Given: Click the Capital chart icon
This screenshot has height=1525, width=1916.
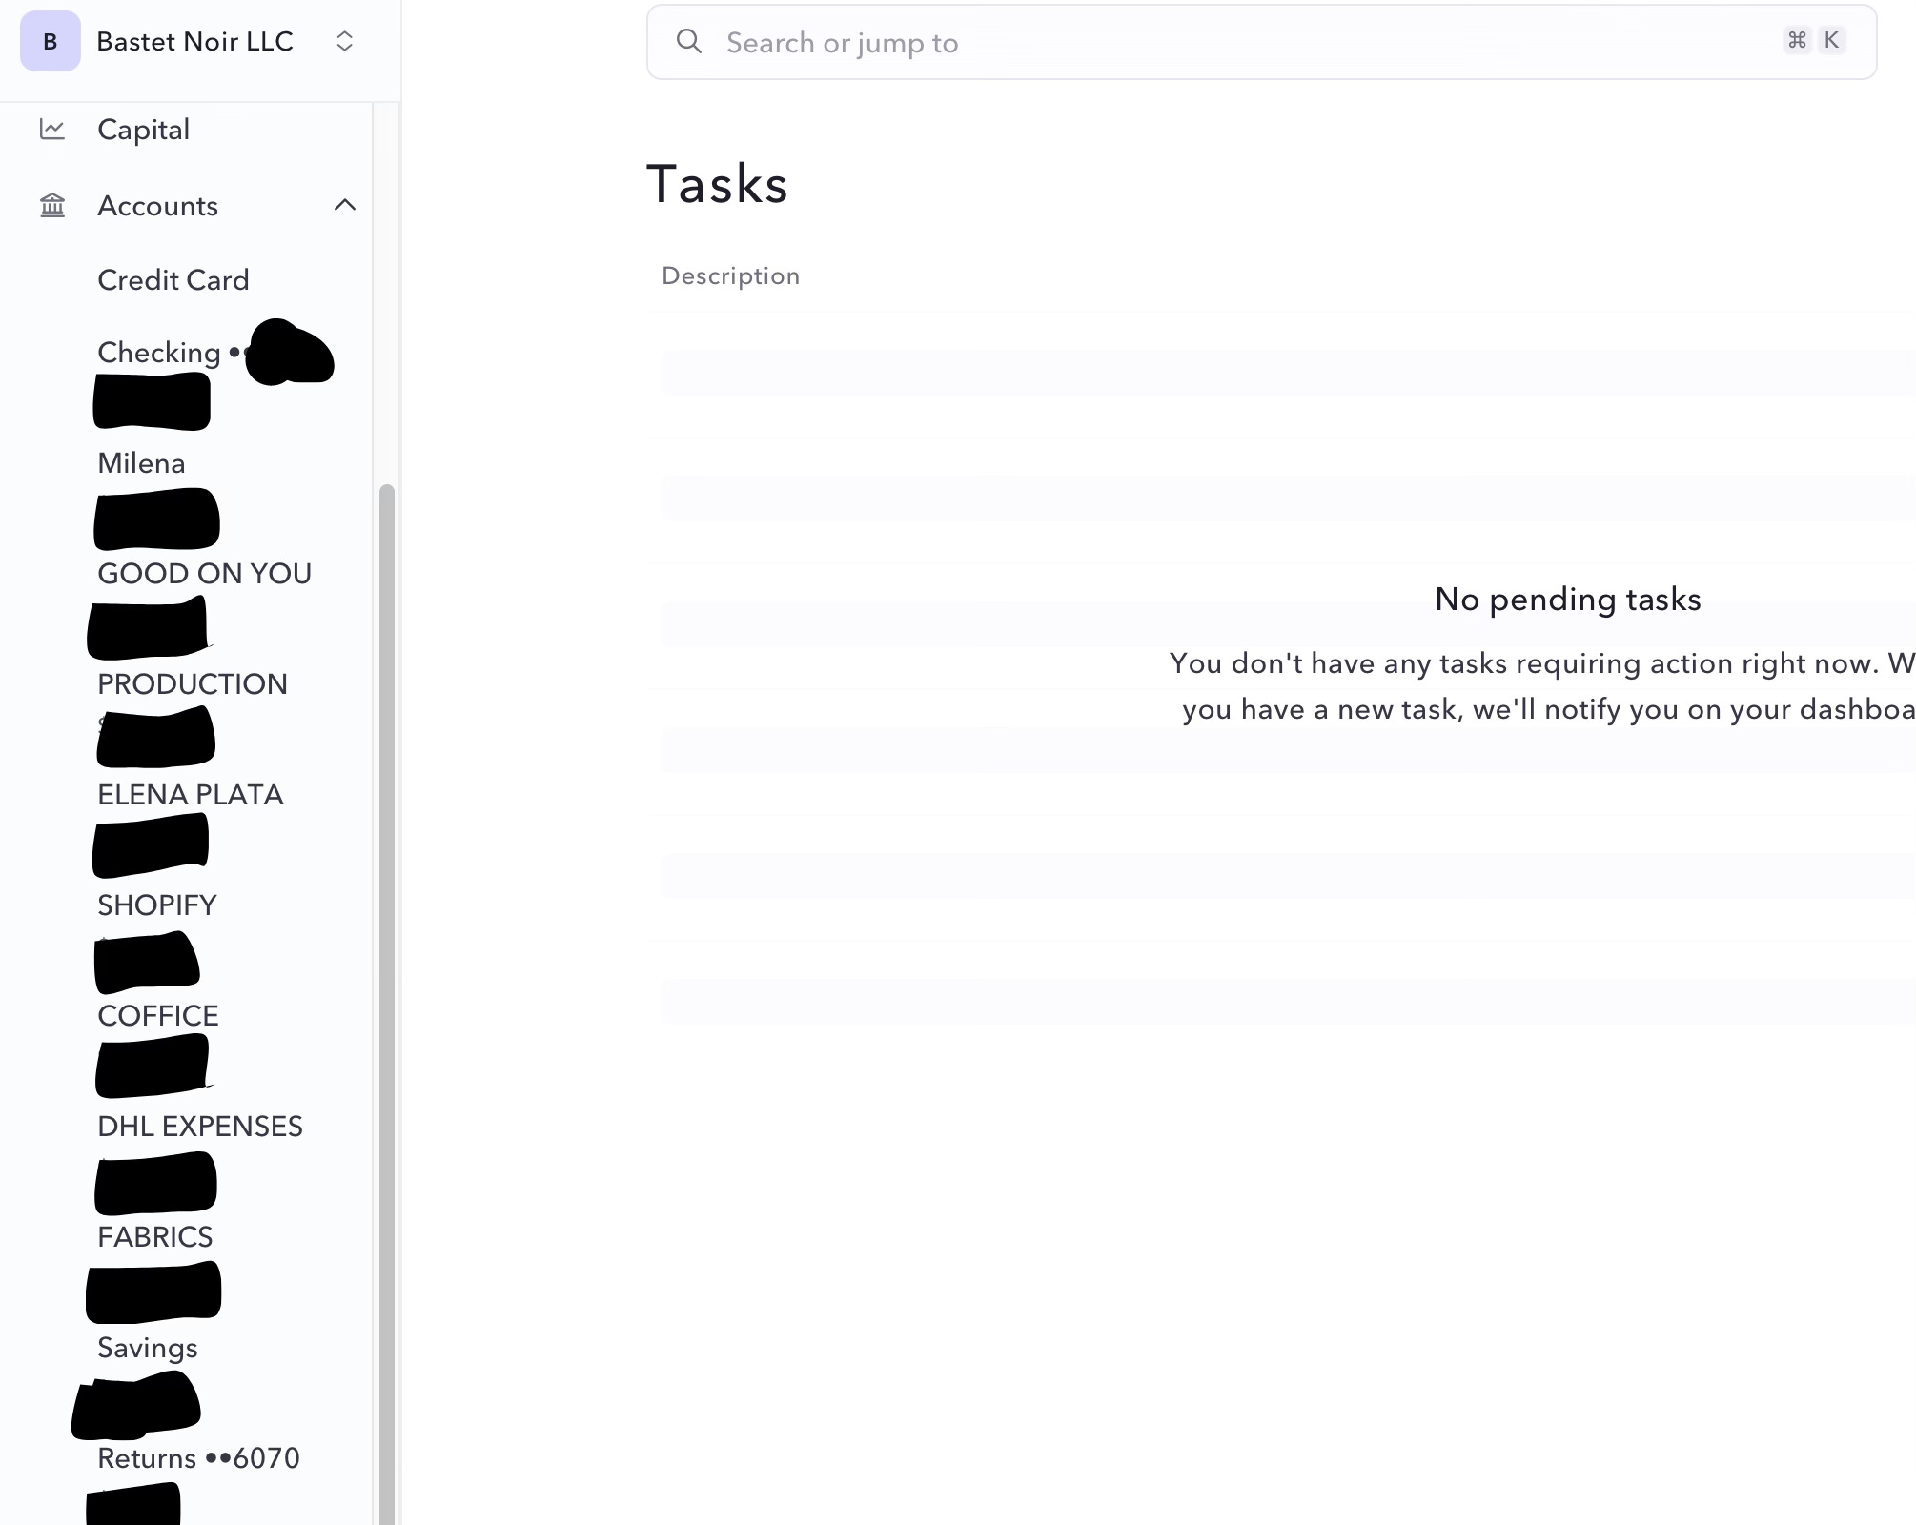Looking at the screenshot, I should [x=52, y=130].
